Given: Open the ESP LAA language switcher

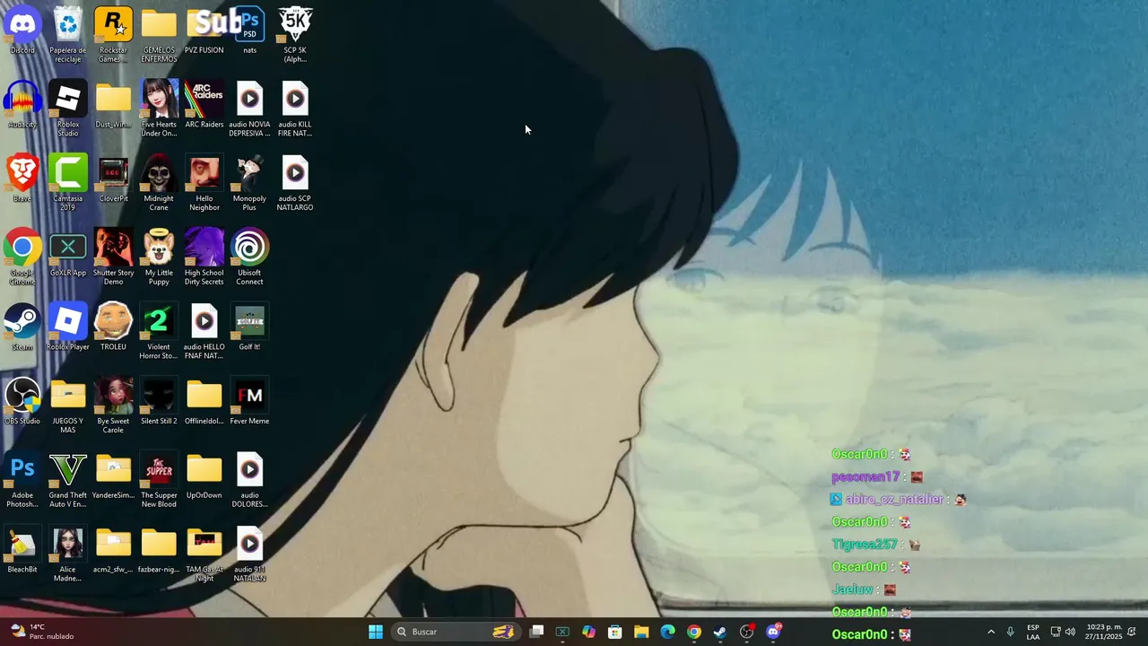Looking at the screenshot, I should point(1033,632).
